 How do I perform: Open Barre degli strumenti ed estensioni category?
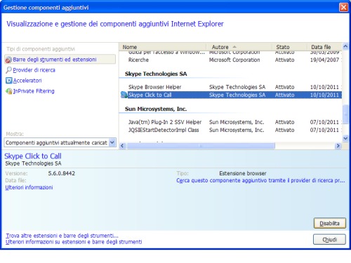pos(60,60)
